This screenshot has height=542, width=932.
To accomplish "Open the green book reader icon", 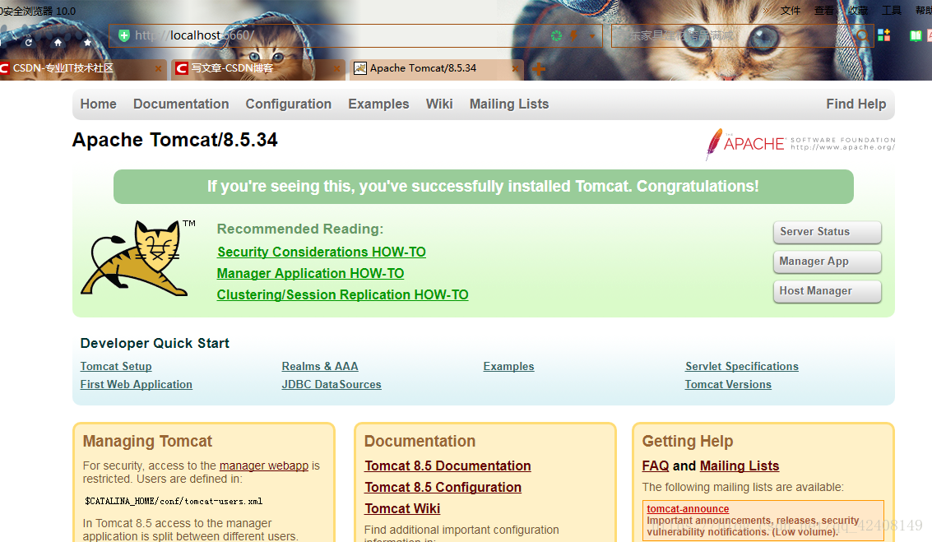I will [916, 35].
